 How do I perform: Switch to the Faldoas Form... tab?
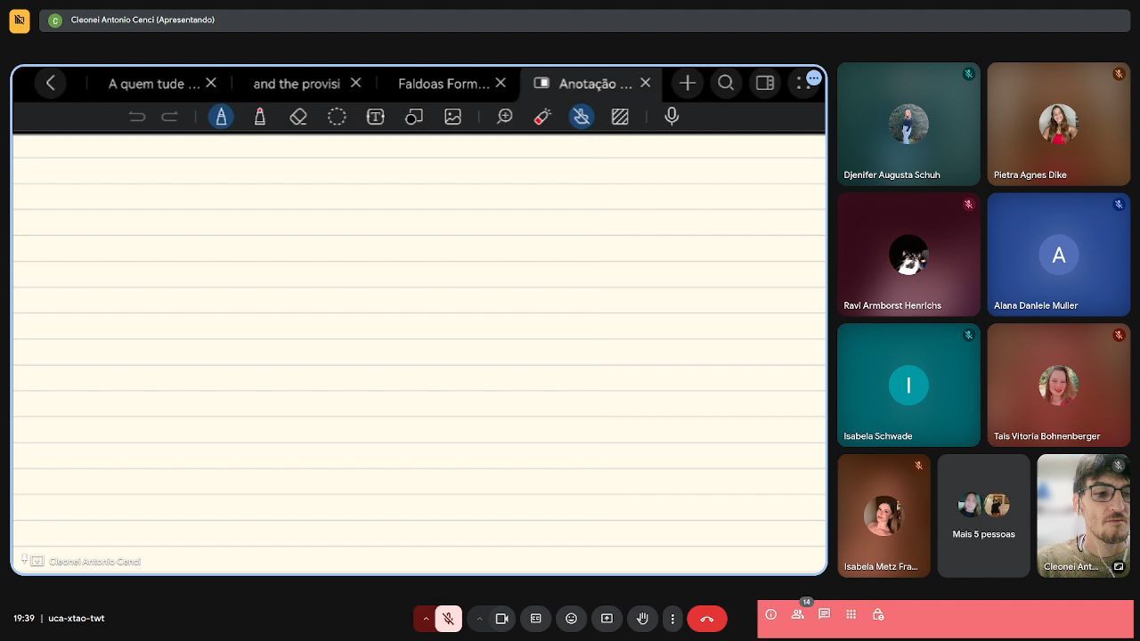444,84
